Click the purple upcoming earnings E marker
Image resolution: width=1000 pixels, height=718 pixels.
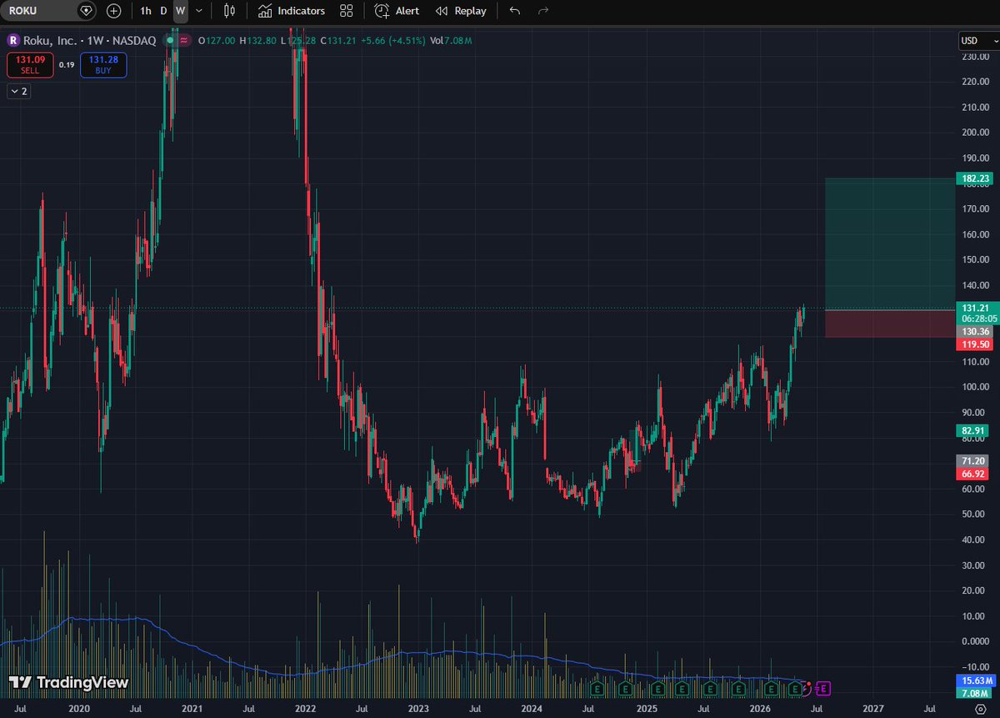coord(824,688)
